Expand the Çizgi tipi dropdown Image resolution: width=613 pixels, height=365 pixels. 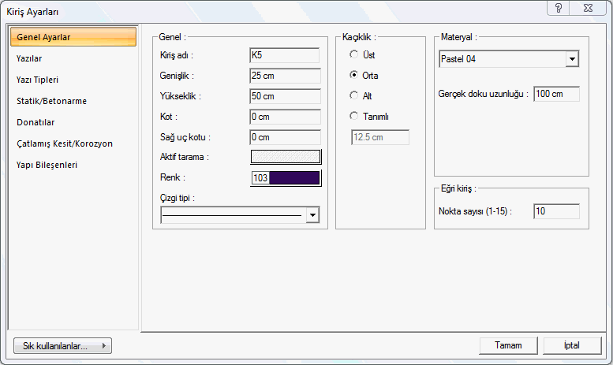[313, 215]
